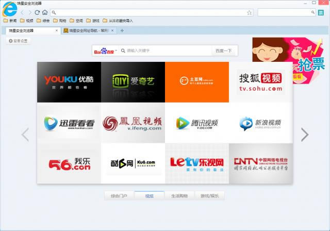This screenshot has height=231, width=330.
Task: Open the 迅雷看看 tile
Action: tap(69, 123)
